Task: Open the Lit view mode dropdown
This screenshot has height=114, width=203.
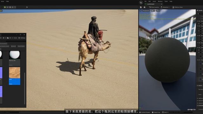Action: (153, 11)
